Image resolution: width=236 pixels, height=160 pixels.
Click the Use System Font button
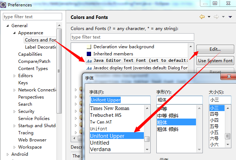click(215, 60)
